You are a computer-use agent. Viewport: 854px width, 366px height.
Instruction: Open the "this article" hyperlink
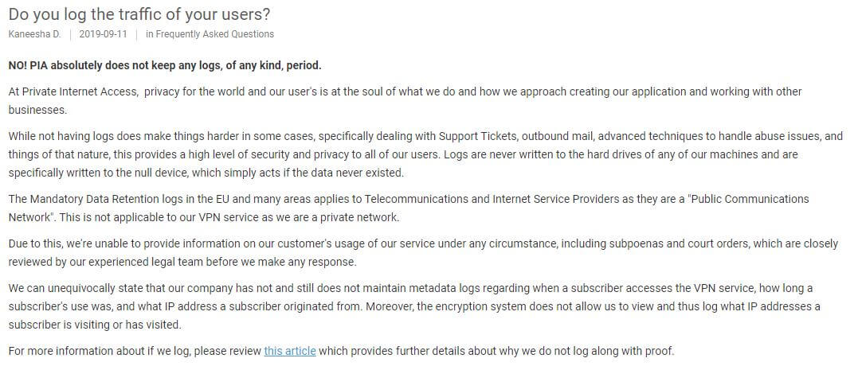(x=290, y=351)
